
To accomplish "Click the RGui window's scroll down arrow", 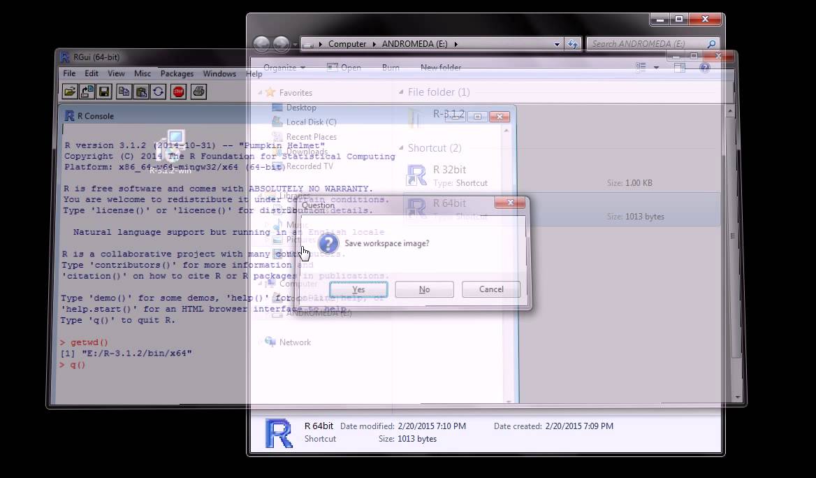I will coord(738,397).
